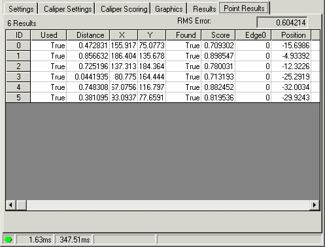Image resolution: width=325 pixels, height=247 pixels.
Task: Select score cell 0.780031
Action: 218,66
